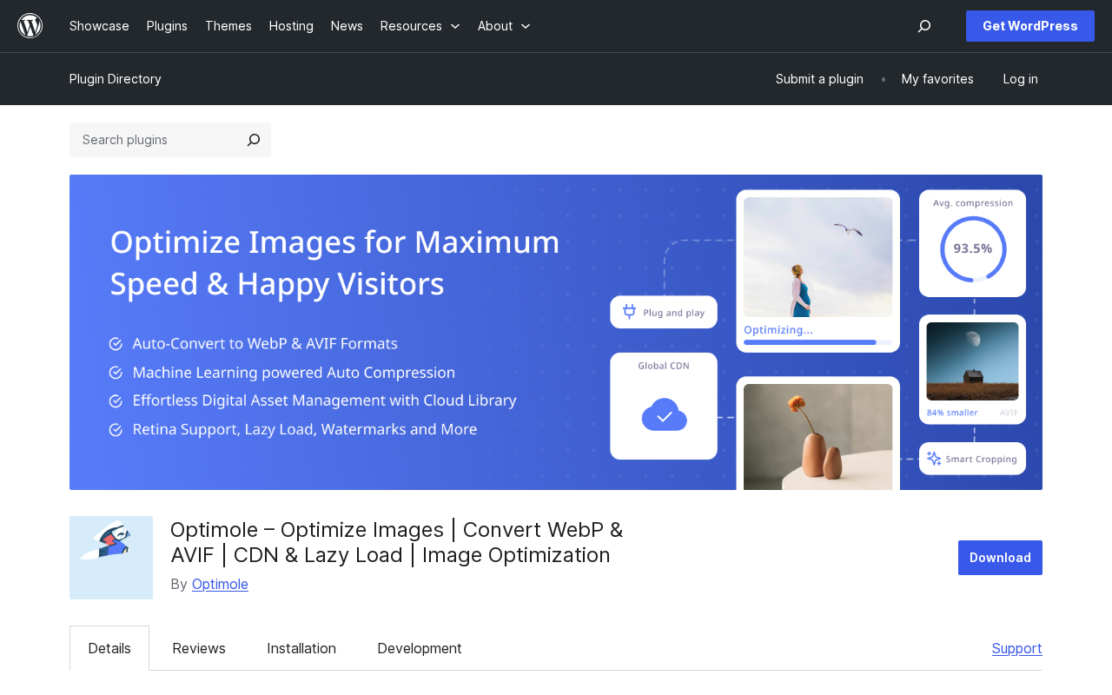Open My favorites link

pos(937,79)
